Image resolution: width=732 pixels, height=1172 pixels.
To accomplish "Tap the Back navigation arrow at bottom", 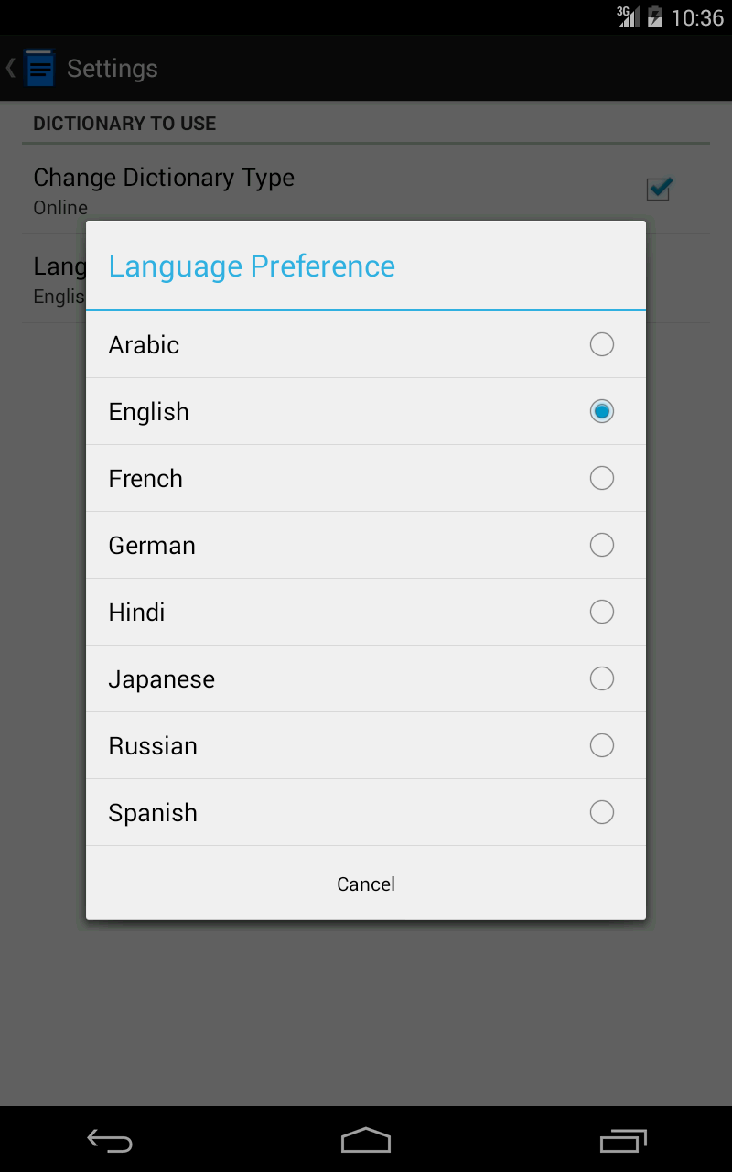I will point(110,1141).
